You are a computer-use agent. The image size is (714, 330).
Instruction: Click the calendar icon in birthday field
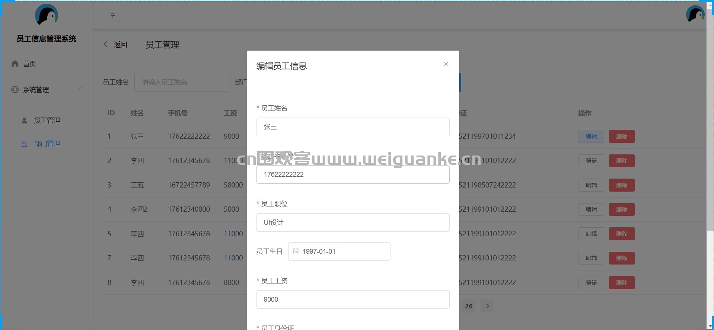(296, 251)
